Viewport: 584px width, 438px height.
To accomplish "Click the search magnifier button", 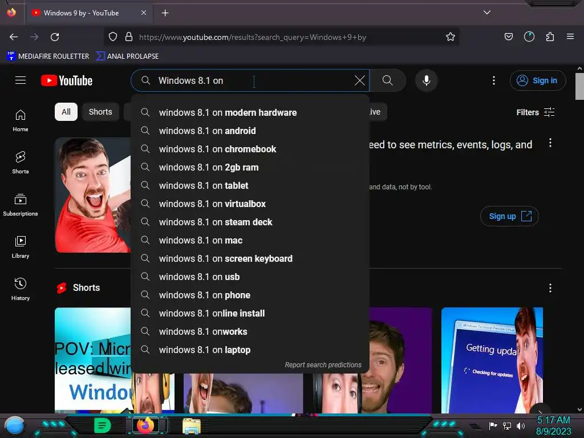I will (387, 80).
